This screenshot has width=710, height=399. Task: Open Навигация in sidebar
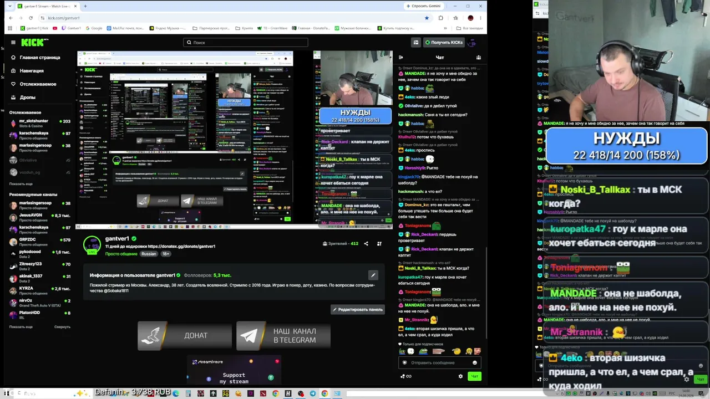(27, 70)
